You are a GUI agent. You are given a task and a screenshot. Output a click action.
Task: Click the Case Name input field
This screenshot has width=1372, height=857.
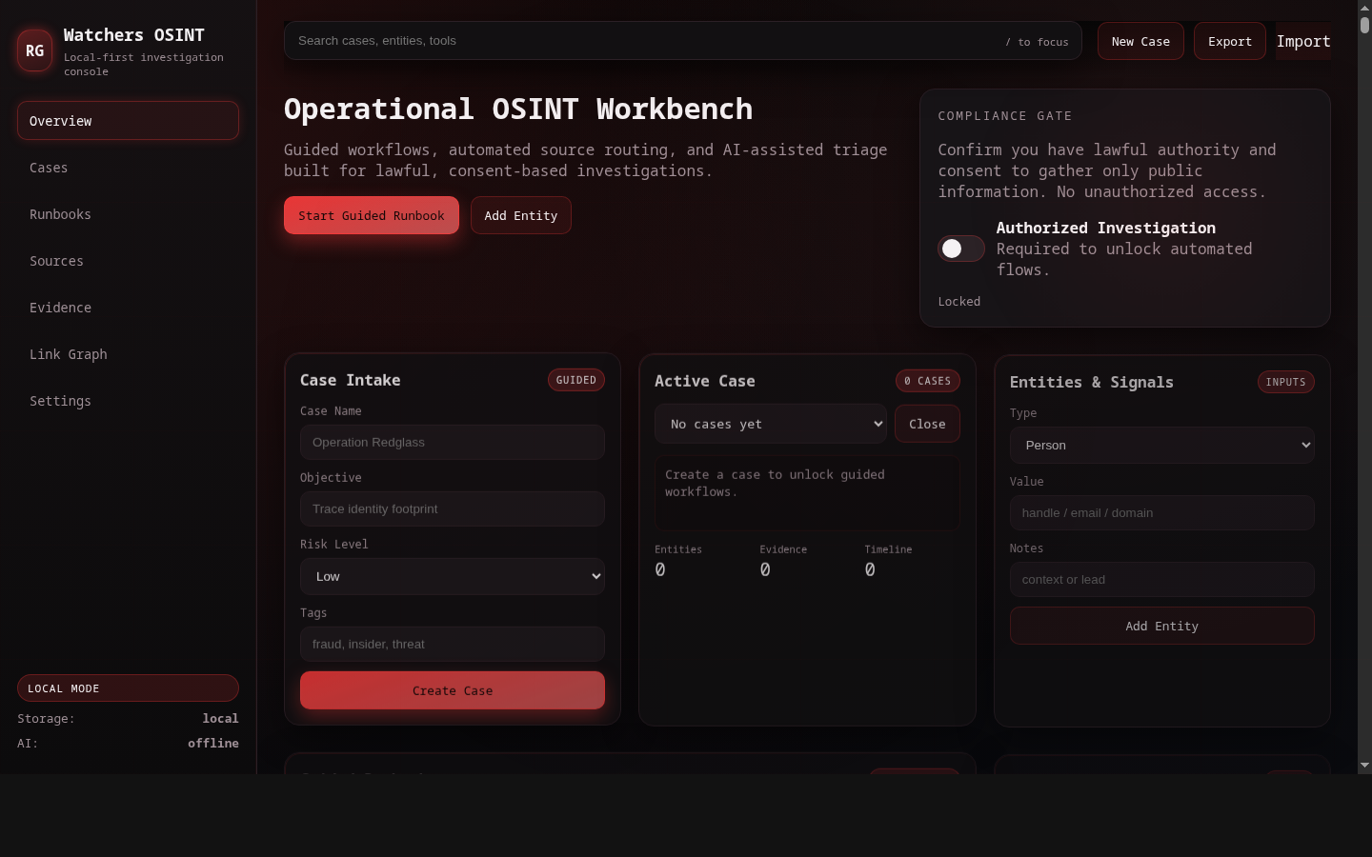[x=452, y=442]
